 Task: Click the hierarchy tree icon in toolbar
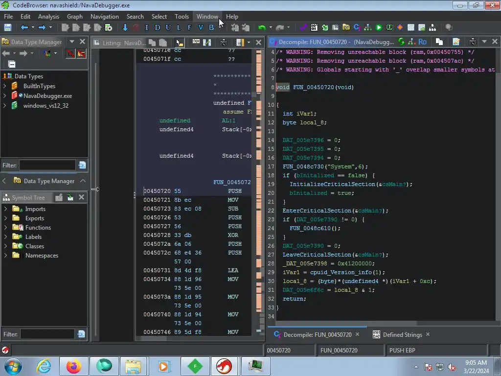433,27
